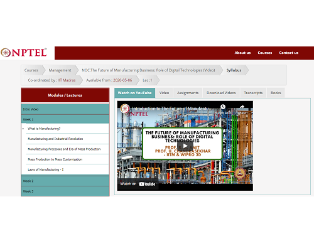Viewport: 314px width, 251px height.
Task: Select 'Mass Production to Mass Customization' lecture
Action: [55, 159]
